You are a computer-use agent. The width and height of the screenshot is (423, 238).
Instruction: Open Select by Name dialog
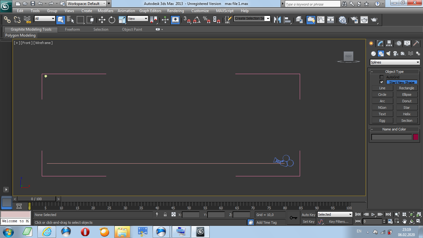[71, 20]
